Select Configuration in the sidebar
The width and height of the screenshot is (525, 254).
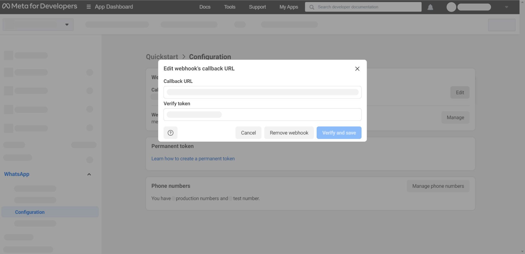click(x=50, y=212)
